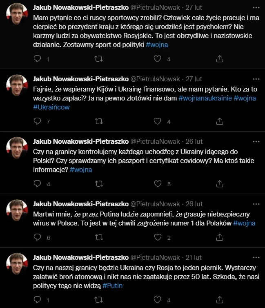This screenshot has height=308, width=265.
Task: Open @PietrulaNowak handle in the top tweet
Action: tap(155, 7)
